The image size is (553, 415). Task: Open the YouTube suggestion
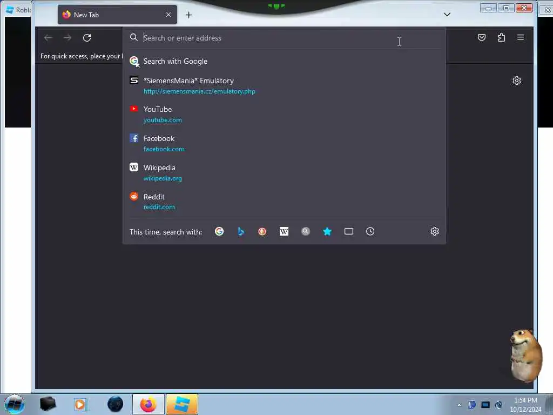tap(284, 115)
